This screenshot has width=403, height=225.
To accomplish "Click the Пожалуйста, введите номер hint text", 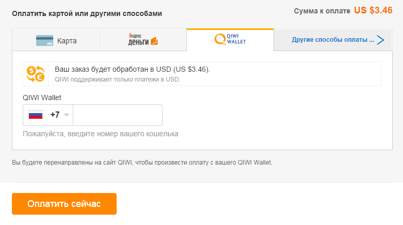I will click(x=101, y=134).
